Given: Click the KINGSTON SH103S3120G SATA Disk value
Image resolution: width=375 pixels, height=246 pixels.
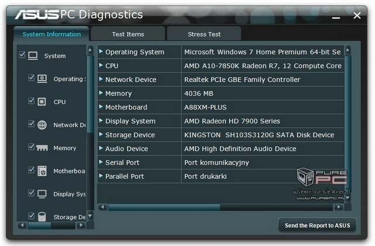Looking at the screenshot, I should pyautogui.click(x=259, y=135).
